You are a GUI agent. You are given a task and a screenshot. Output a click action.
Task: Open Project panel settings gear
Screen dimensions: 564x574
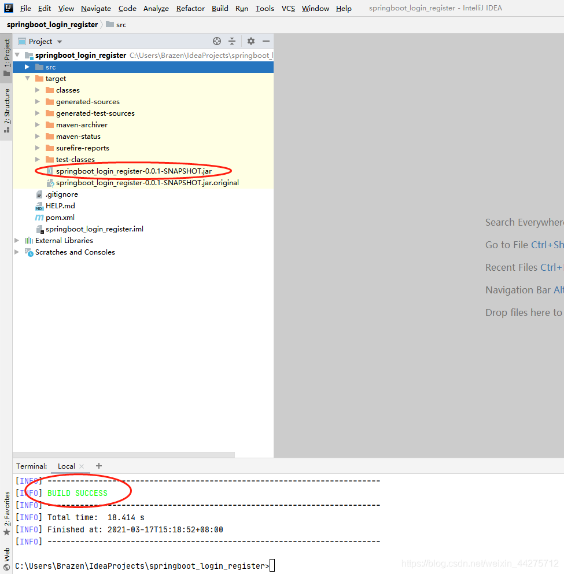[x=250, y=41]
